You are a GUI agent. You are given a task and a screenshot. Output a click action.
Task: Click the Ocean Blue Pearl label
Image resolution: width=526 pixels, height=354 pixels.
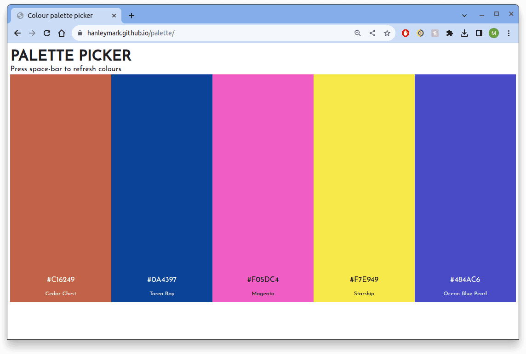pos(465,293)
